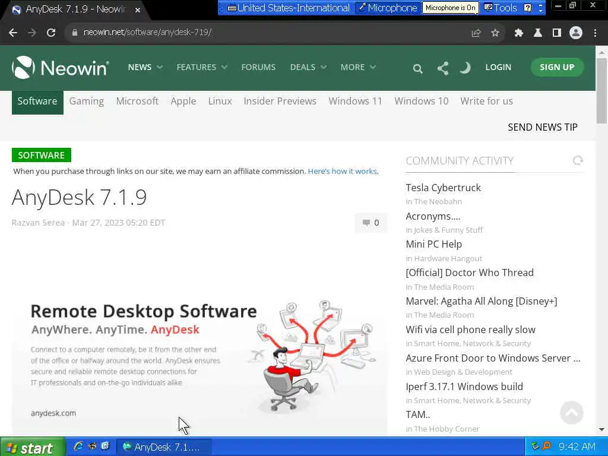Open the Windows Start button
This screenshot has width=608, height=456.
33,447
